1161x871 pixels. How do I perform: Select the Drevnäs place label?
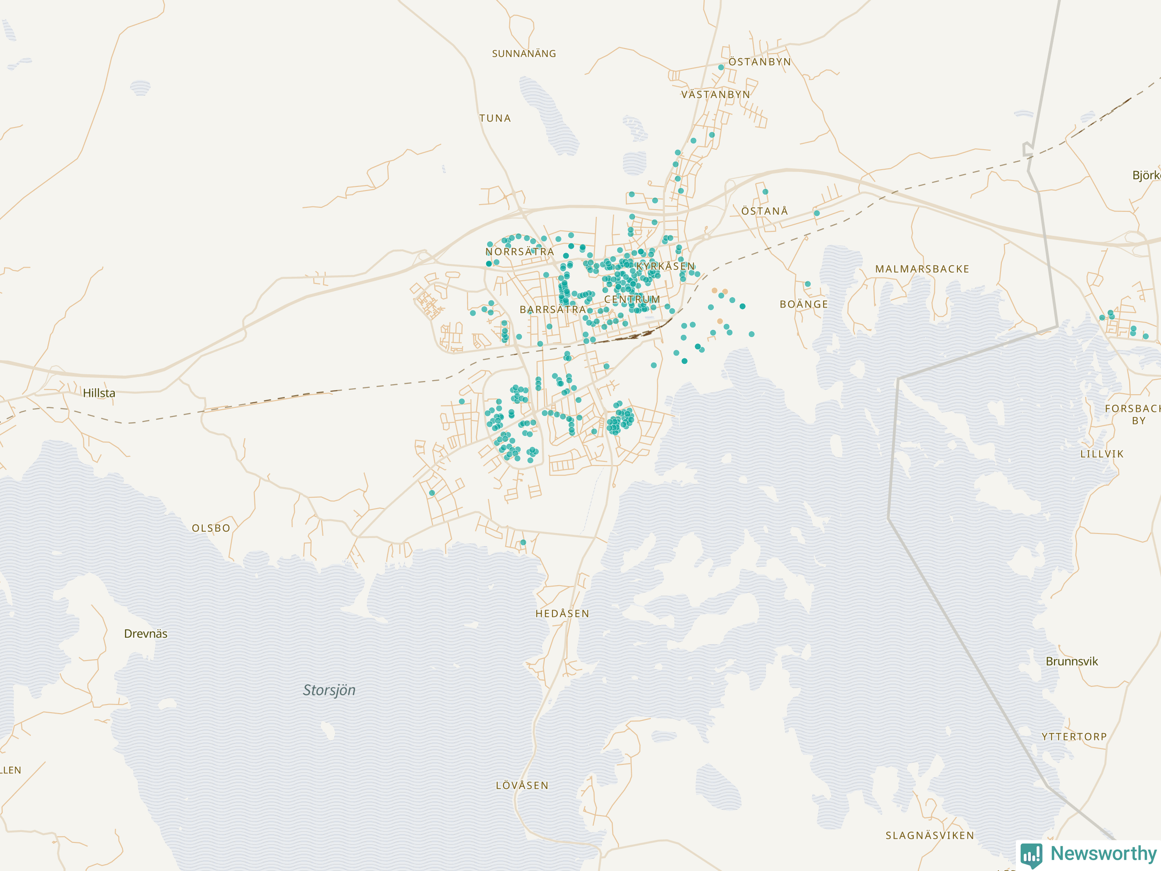(x=146, y=634)
